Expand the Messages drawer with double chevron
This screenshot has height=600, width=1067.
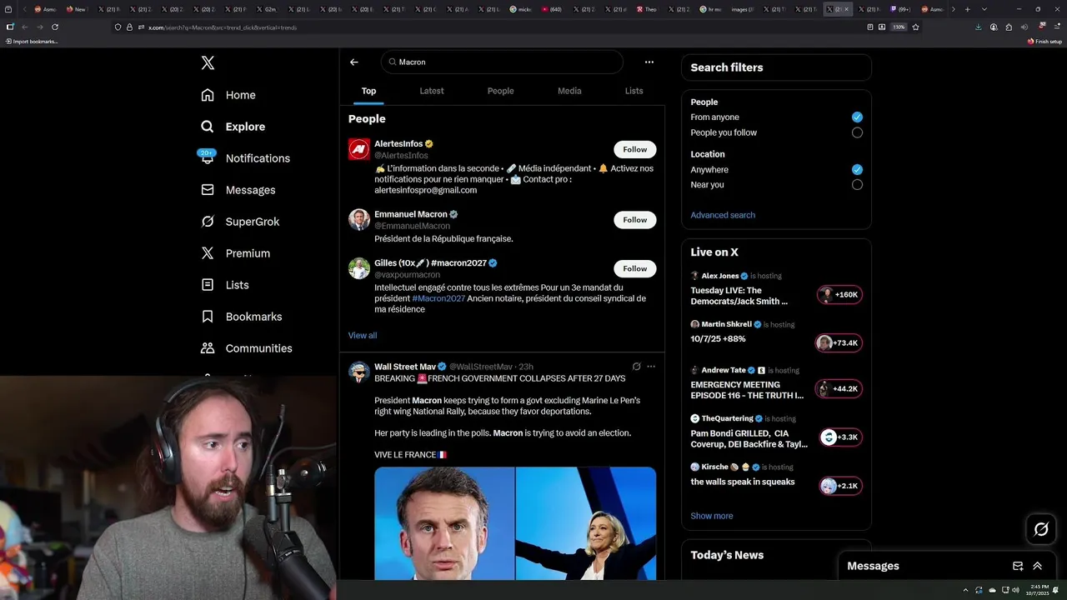(1038, 566)
